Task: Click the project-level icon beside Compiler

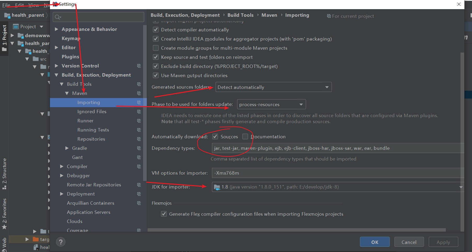Action: coord(139,167)
